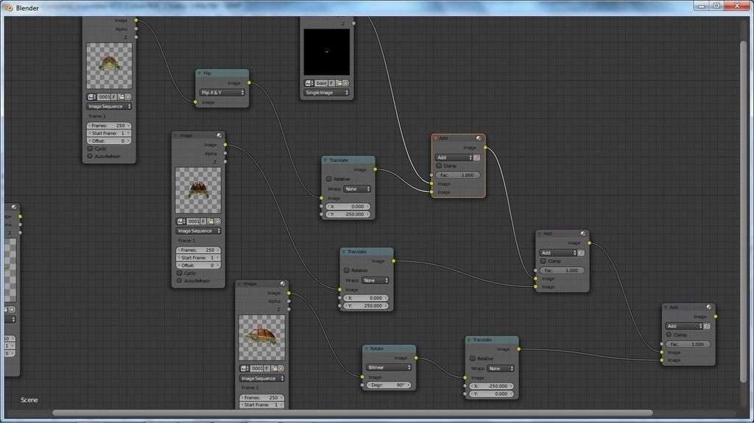Collapse the Rotate node via header triangle

[366, 349]
